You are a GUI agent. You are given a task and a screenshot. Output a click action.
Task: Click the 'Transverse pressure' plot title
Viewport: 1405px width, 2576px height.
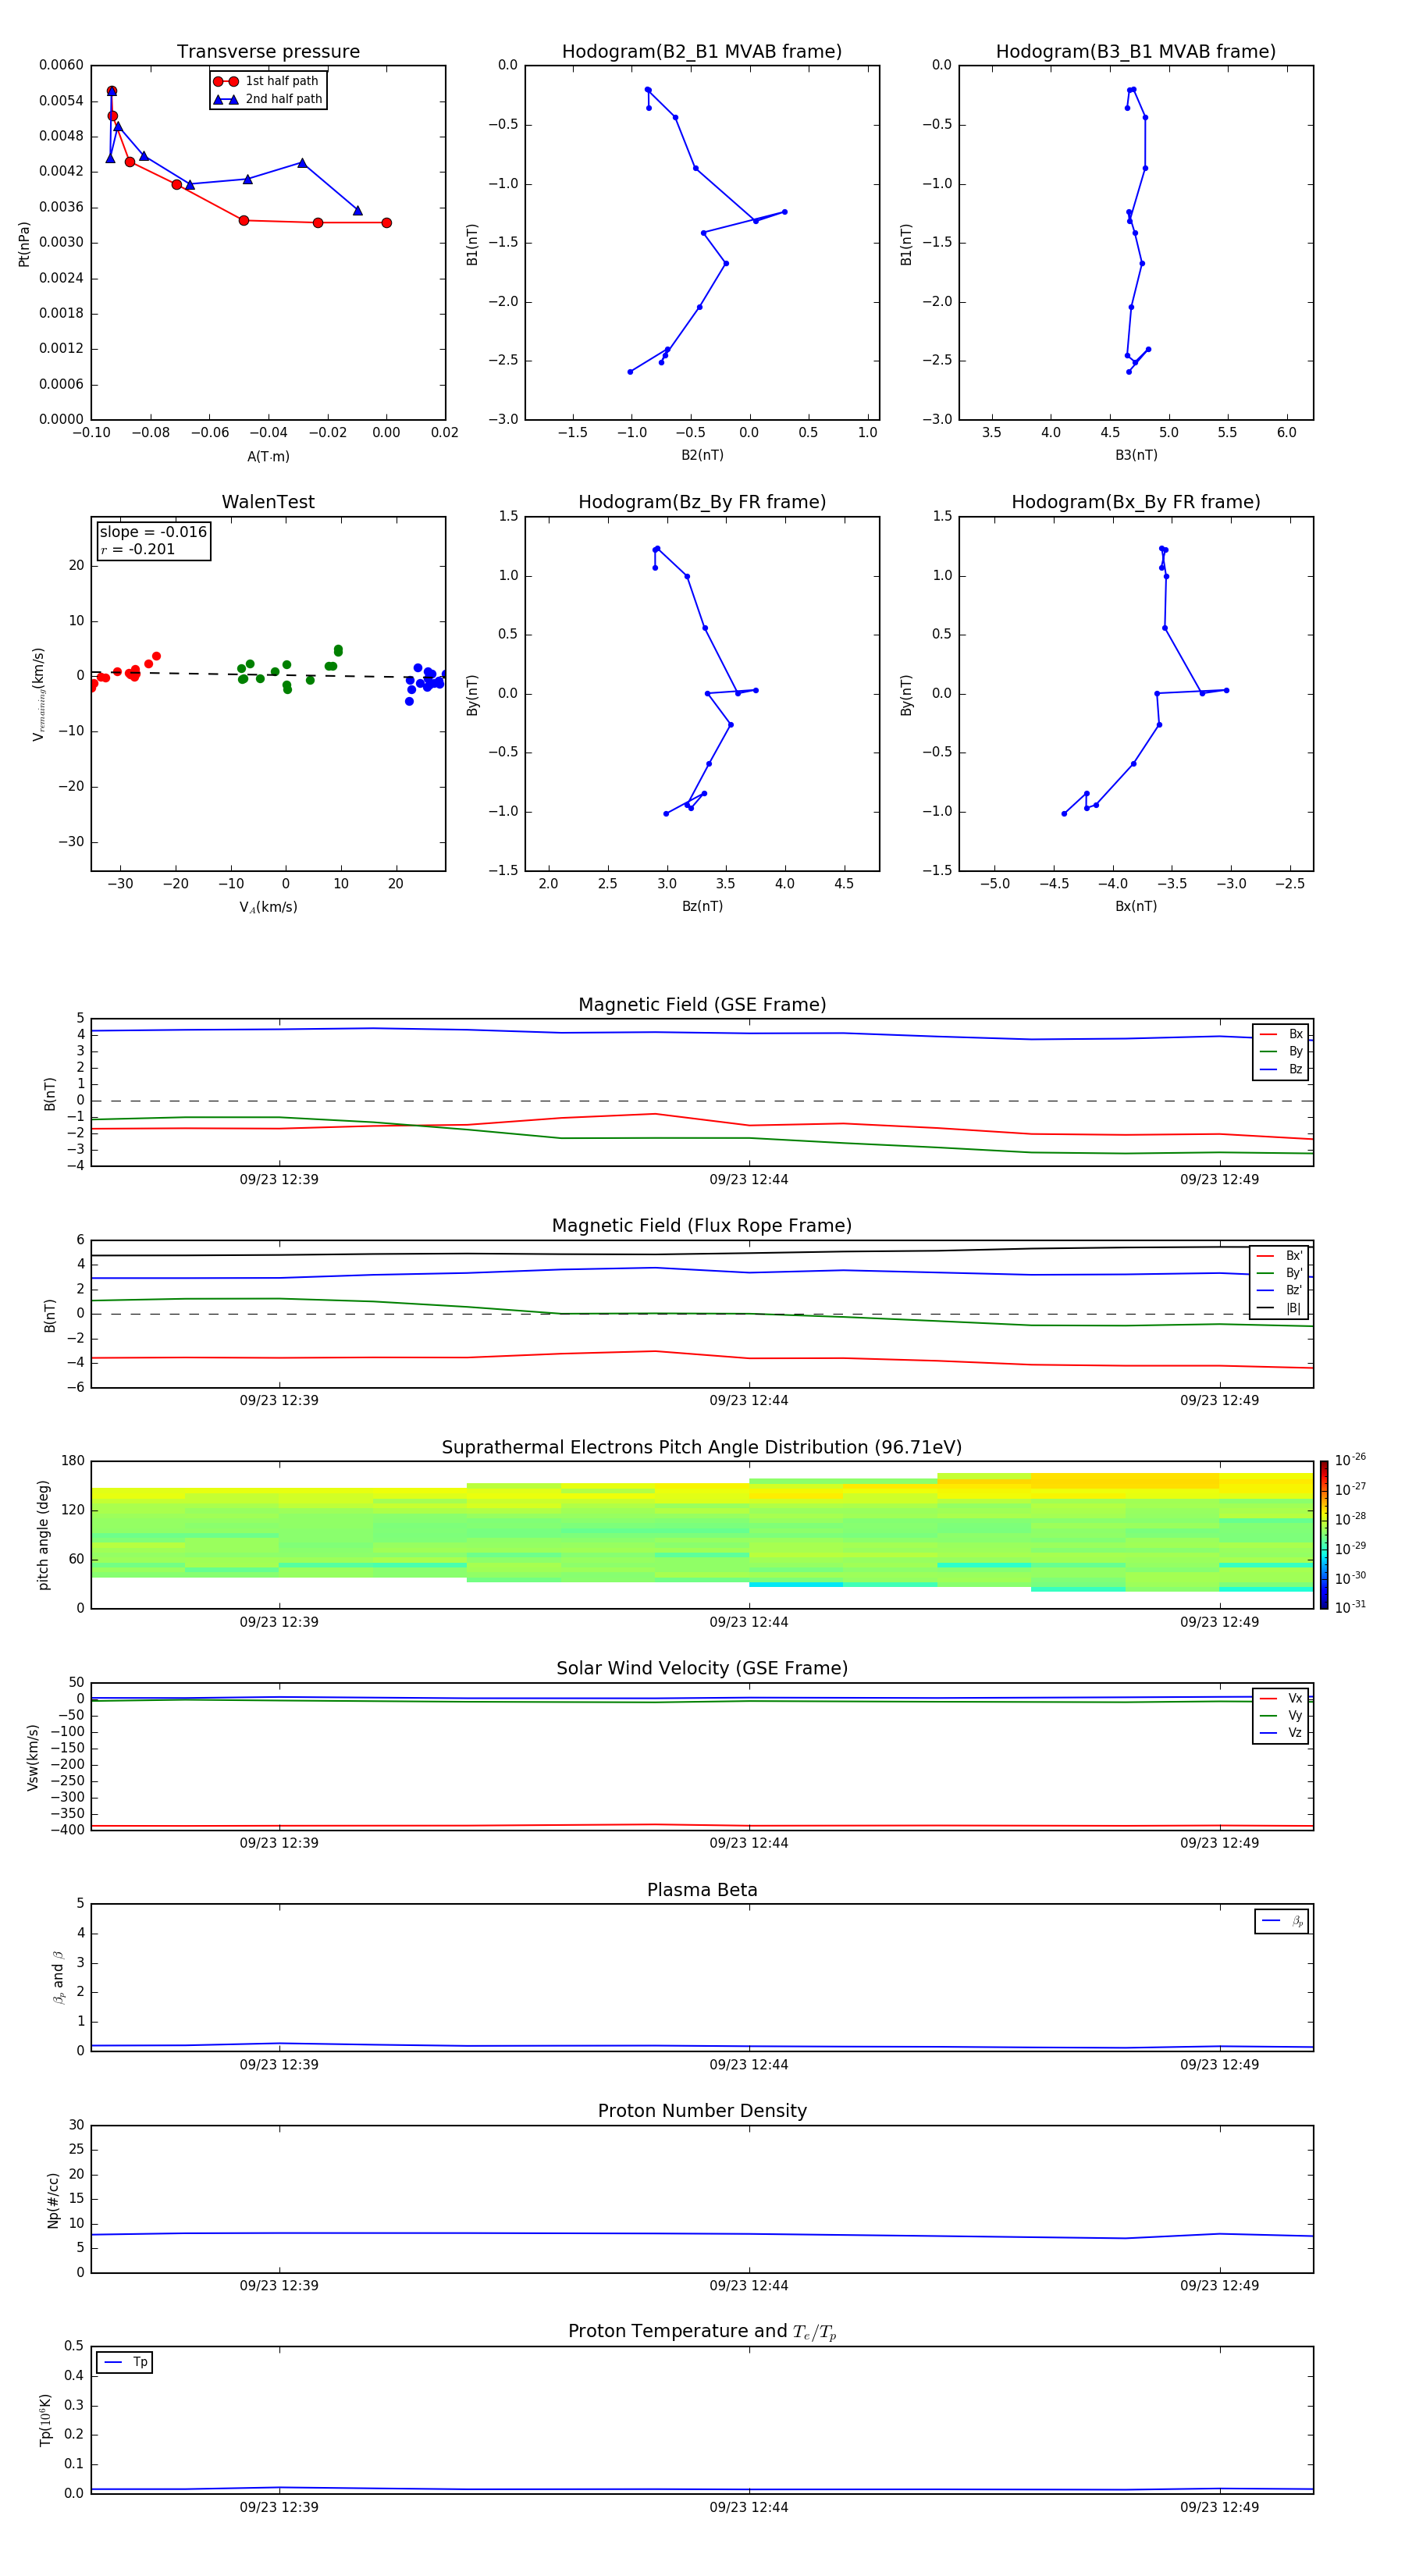tap(268, 52)
